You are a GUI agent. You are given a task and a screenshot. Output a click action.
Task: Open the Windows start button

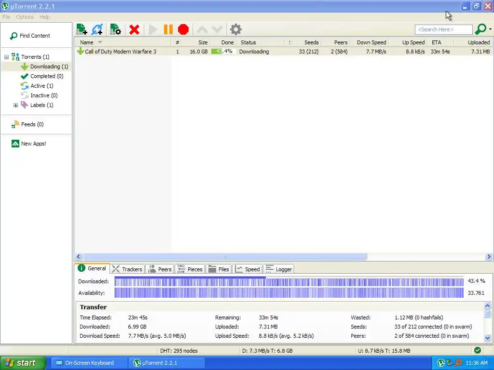click(23, 363)
